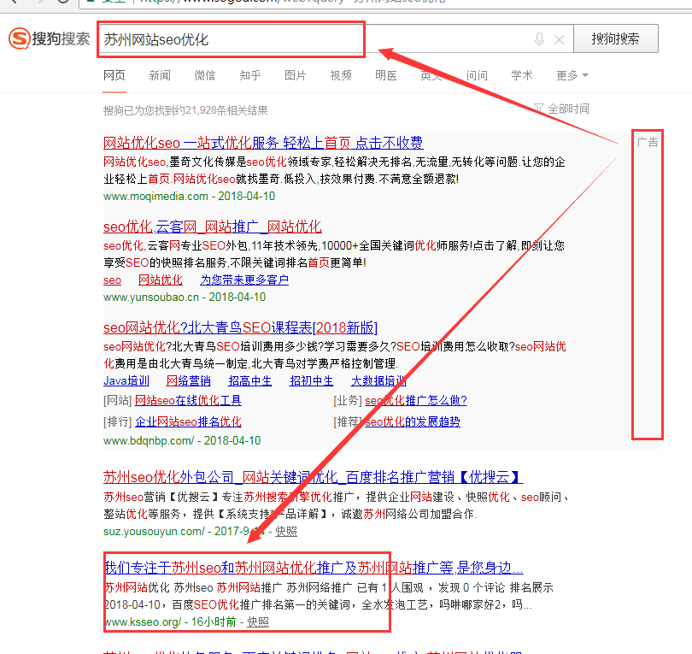Open the 学术 tab
Viewport: 692px width, 654px height.
tap(522, 75)
